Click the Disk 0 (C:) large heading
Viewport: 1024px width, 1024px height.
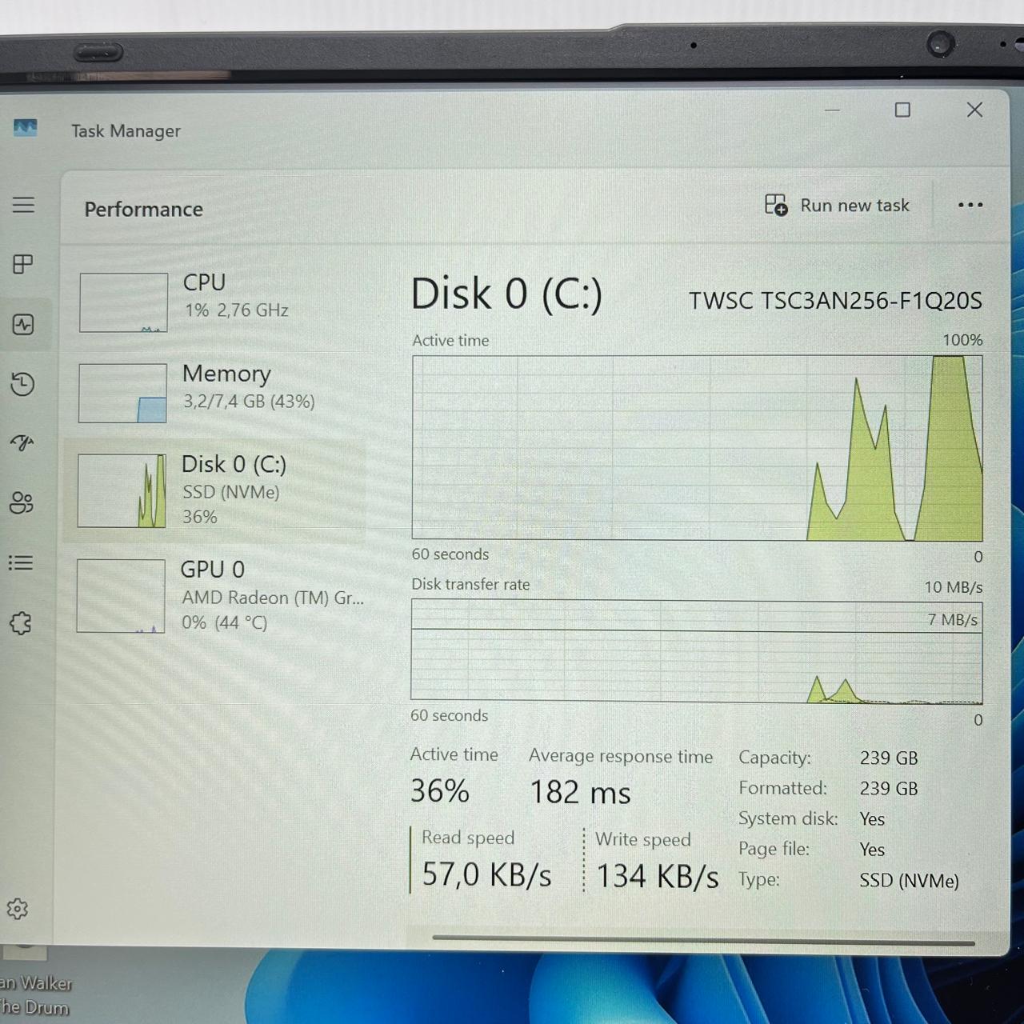[x=506, y=294]
